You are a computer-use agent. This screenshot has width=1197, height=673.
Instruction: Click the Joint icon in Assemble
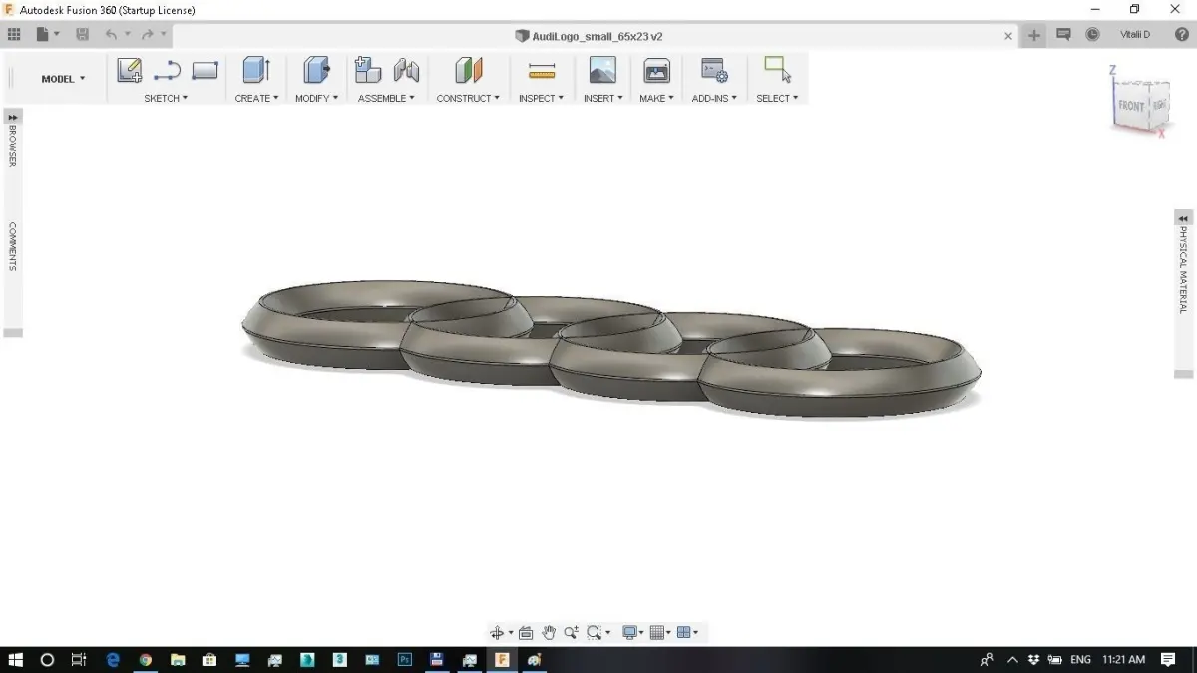click(406, 70)
